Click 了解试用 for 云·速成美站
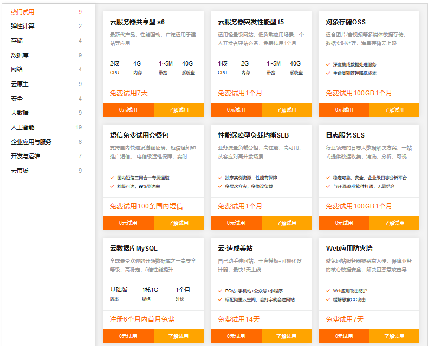Viewport: 428px width, 346px height. click(x=287, y=336)
